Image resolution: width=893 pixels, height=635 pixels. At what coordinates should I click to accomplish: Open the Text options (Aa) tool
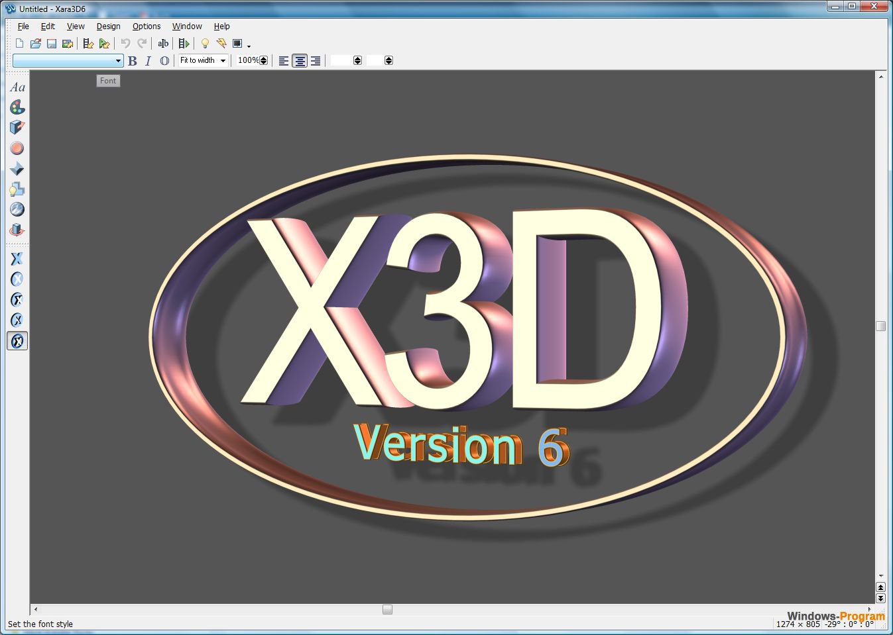coord(17,87)
